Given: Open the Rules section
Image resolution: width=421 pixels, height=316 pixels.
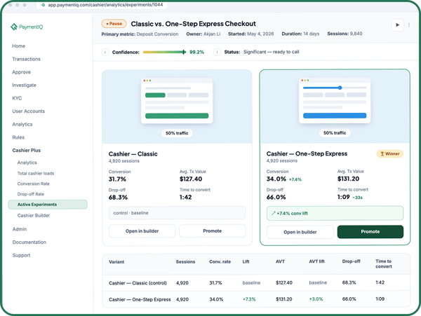Looking at the screenshot, I should [18, 137].
